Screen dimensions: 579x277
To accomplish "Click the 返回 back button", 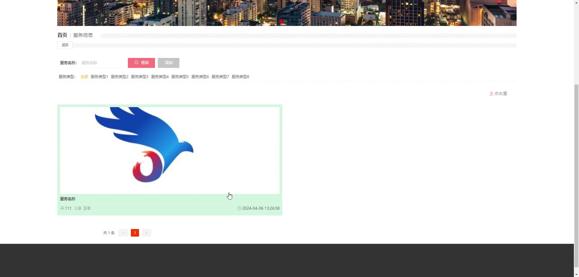I will tap(65, 45).
